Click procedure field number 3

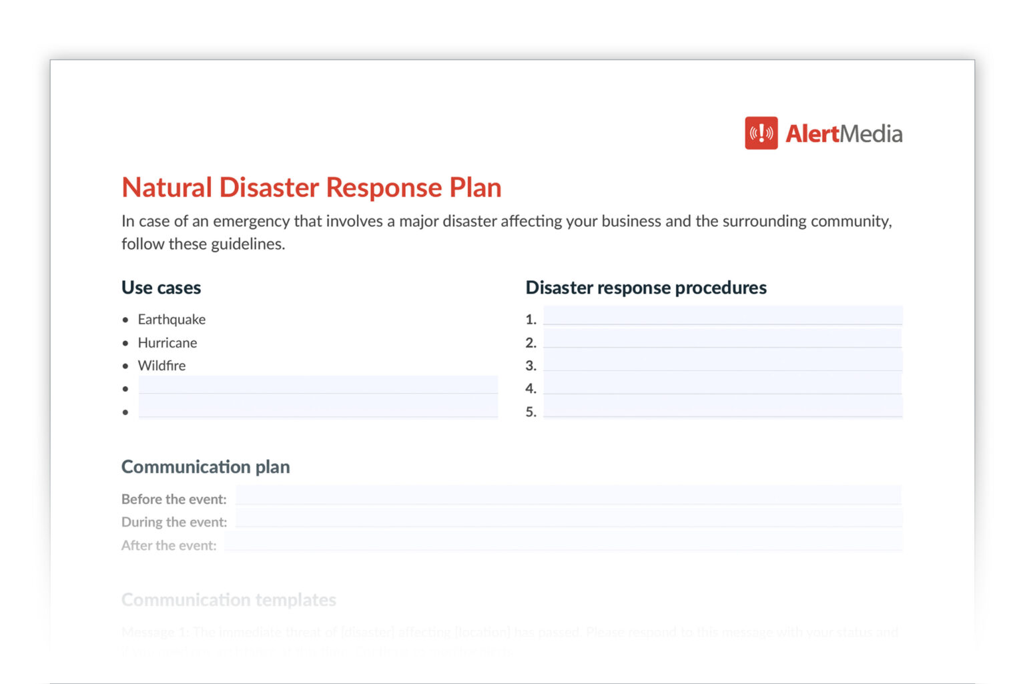(x=723, y=362)
